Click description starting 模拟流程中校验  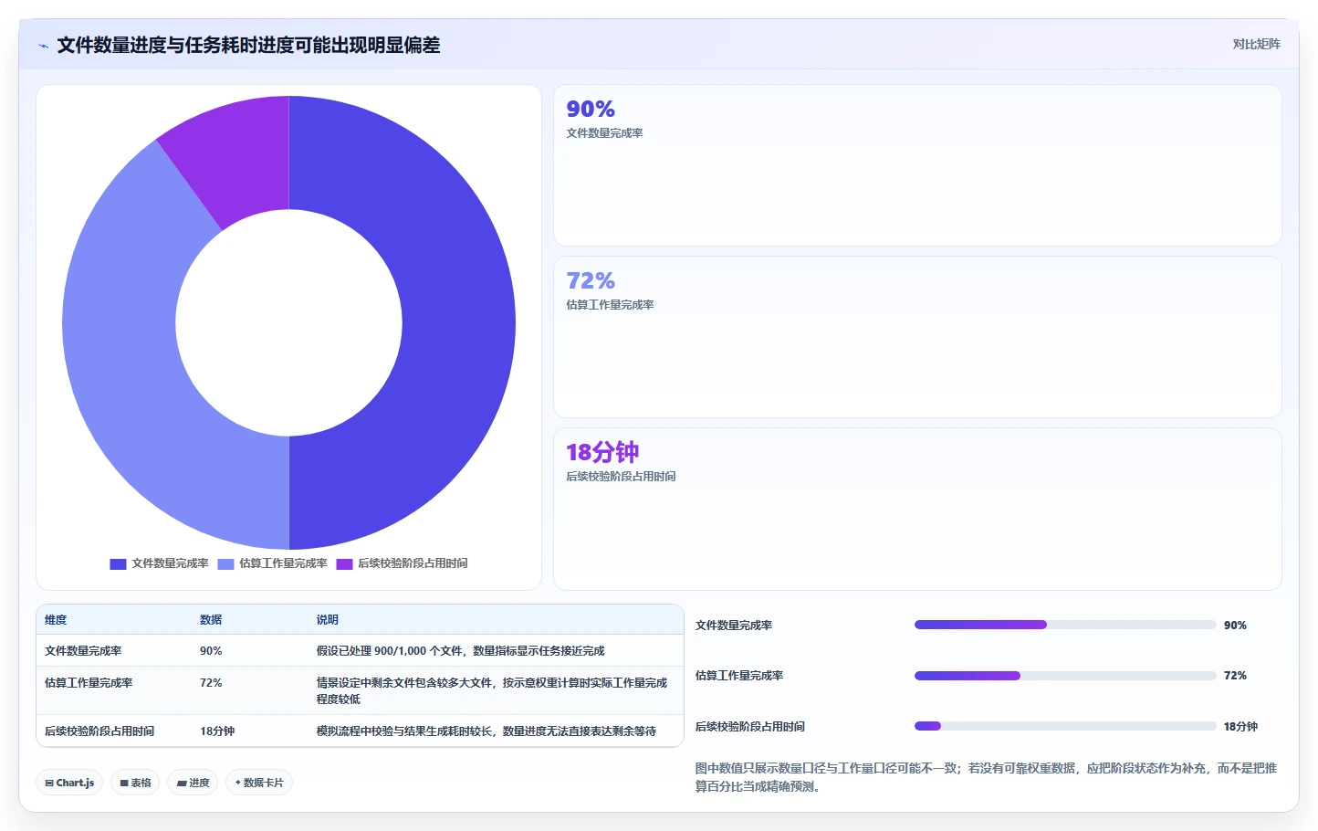(486, 731)
